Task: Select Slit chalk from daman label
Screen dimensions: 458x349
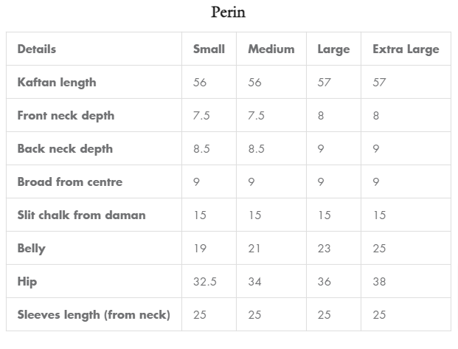Action: (81, 215)
